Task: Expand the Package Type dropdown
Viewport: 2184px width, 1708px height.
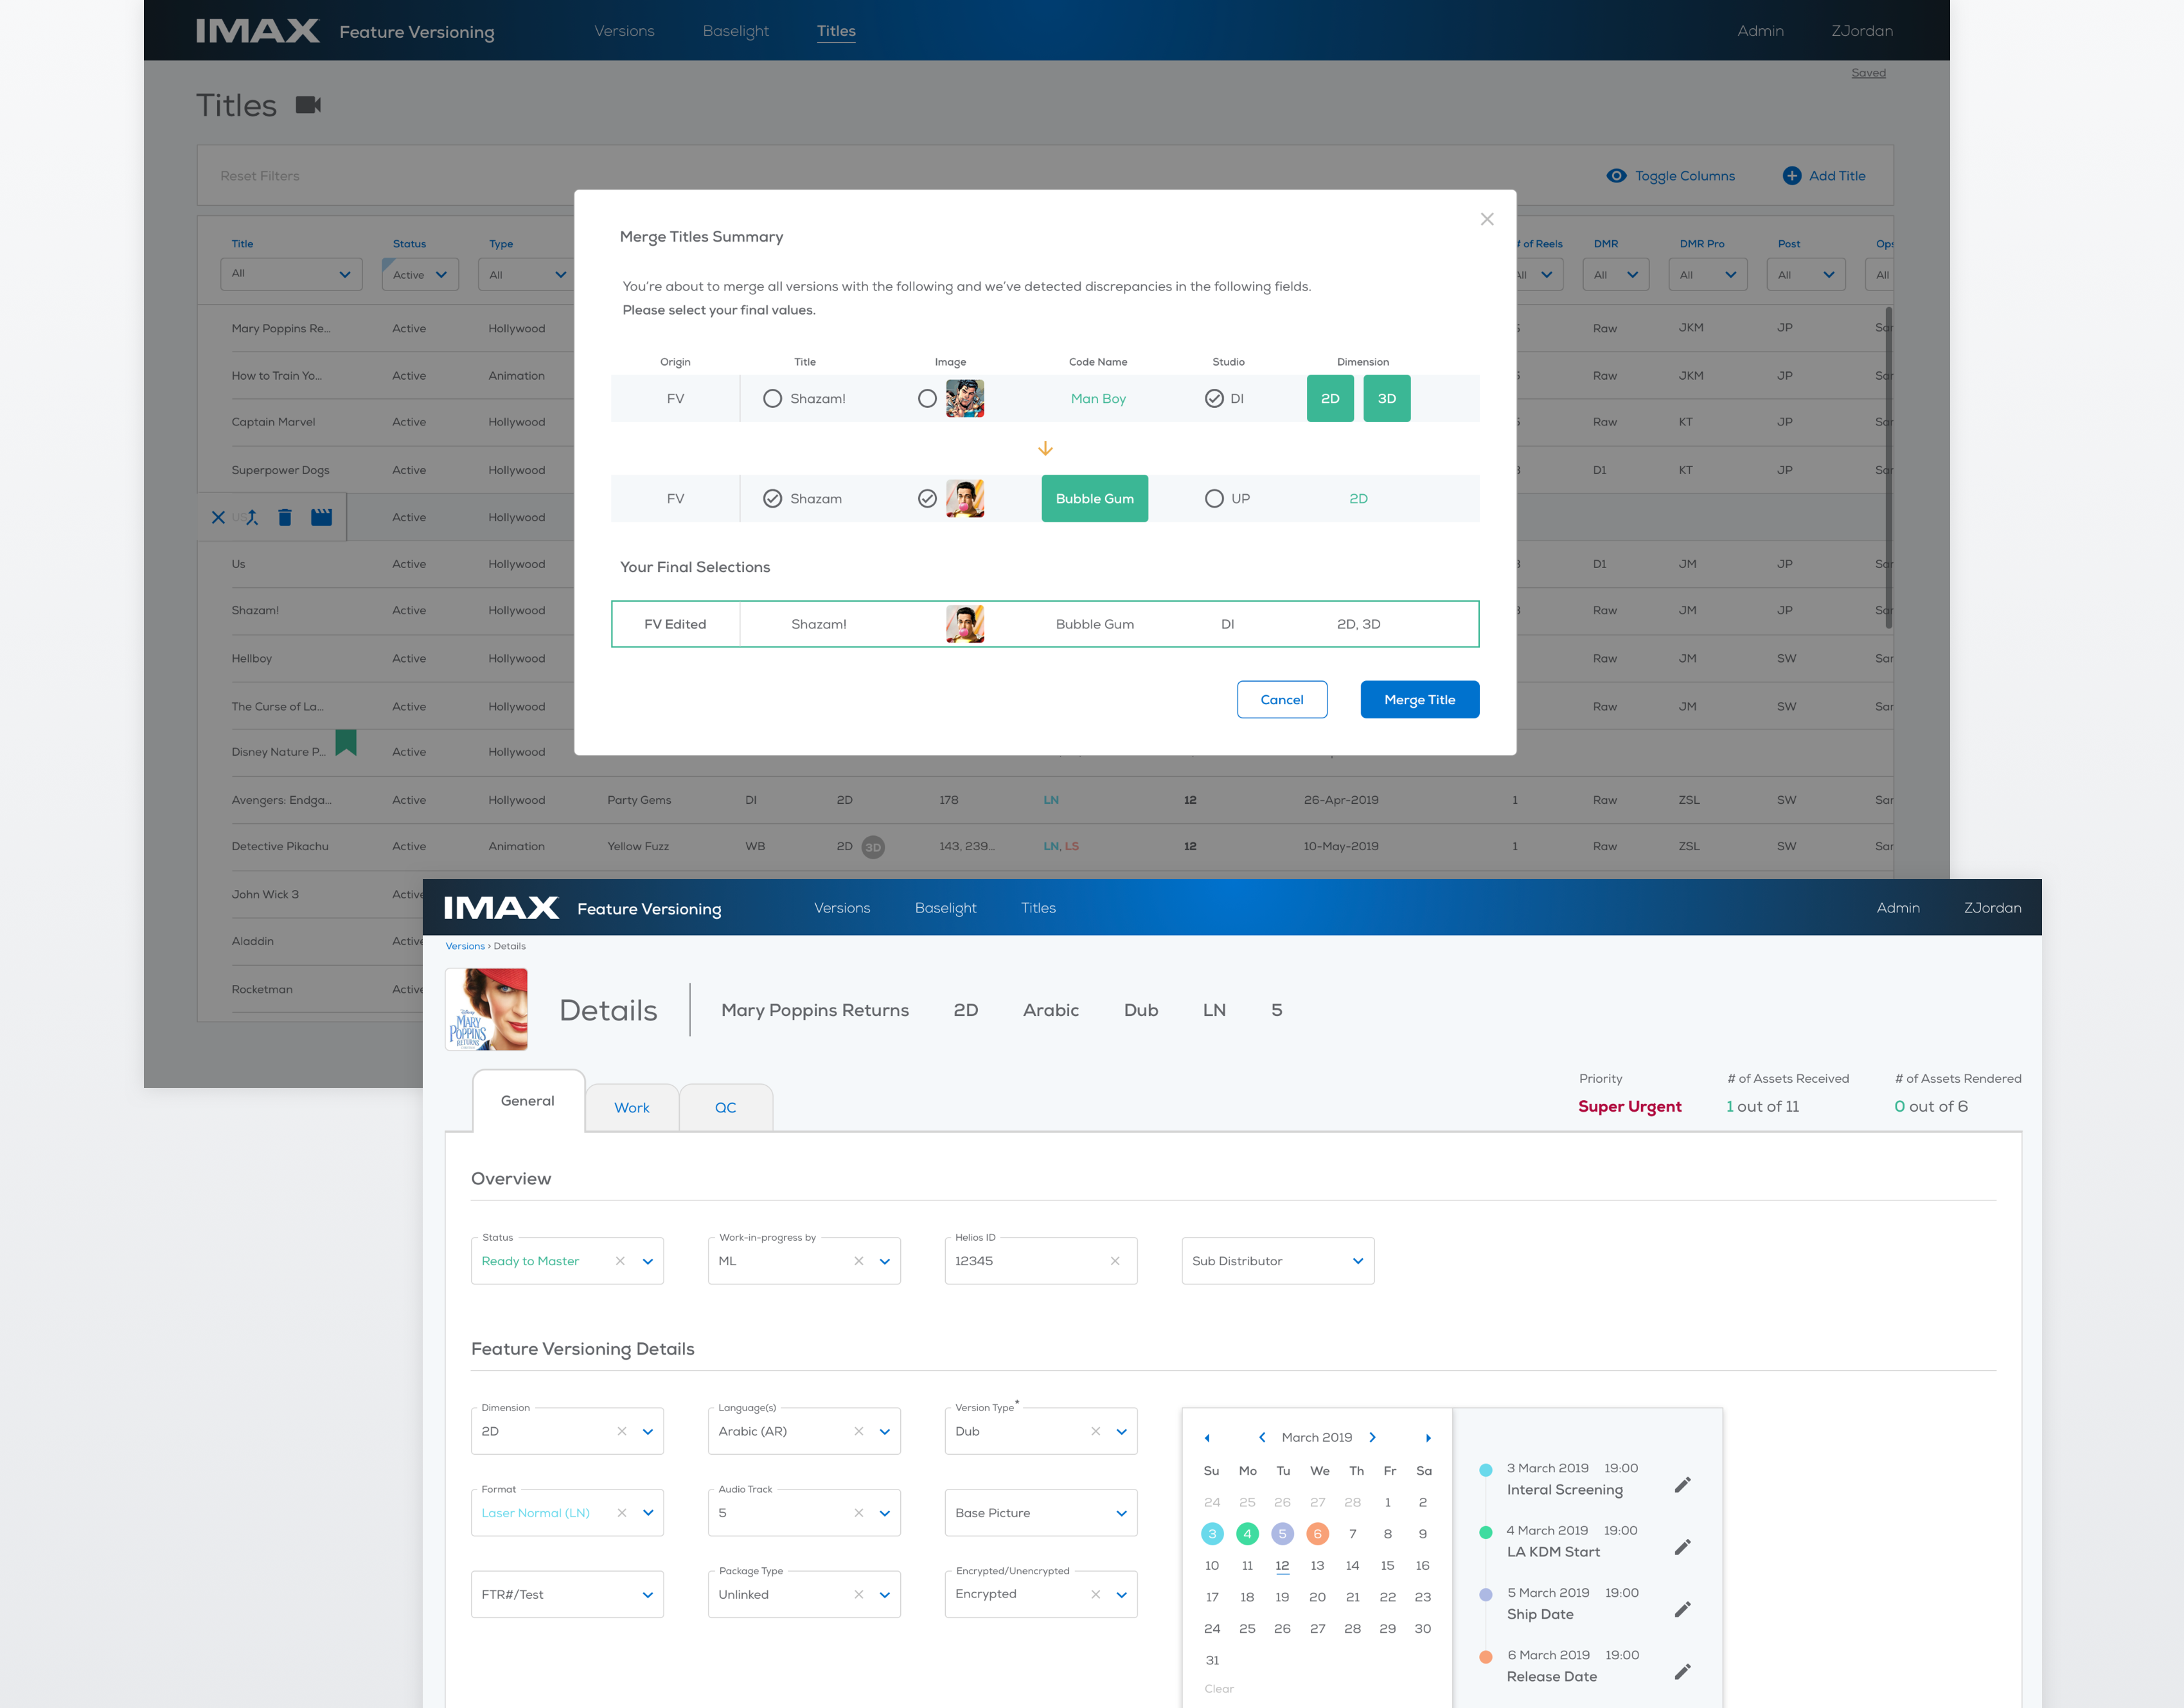Action: (804, 1594)
